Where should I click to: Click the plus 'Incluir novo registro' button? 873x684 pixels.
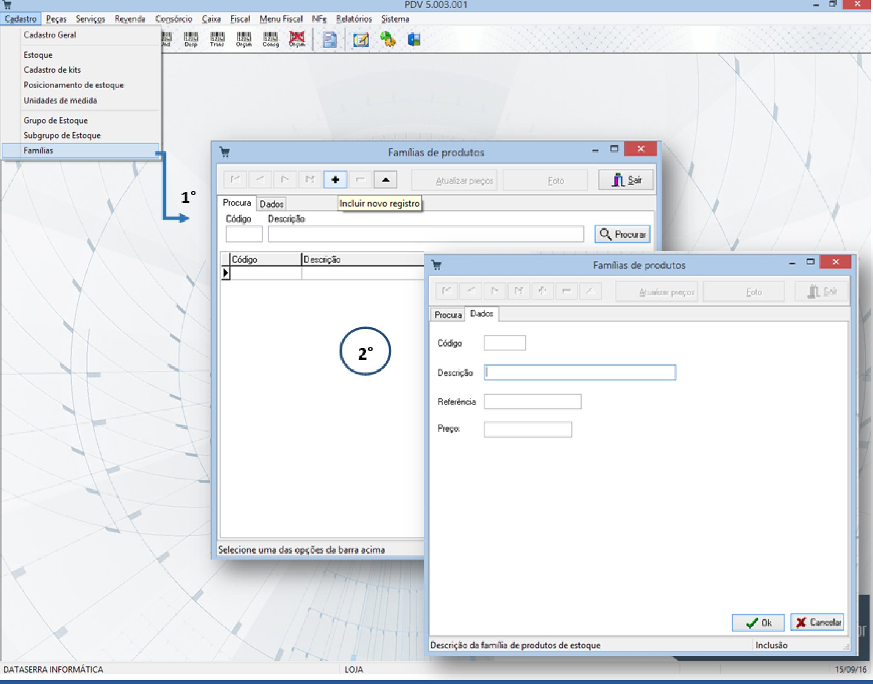[335, 179]
